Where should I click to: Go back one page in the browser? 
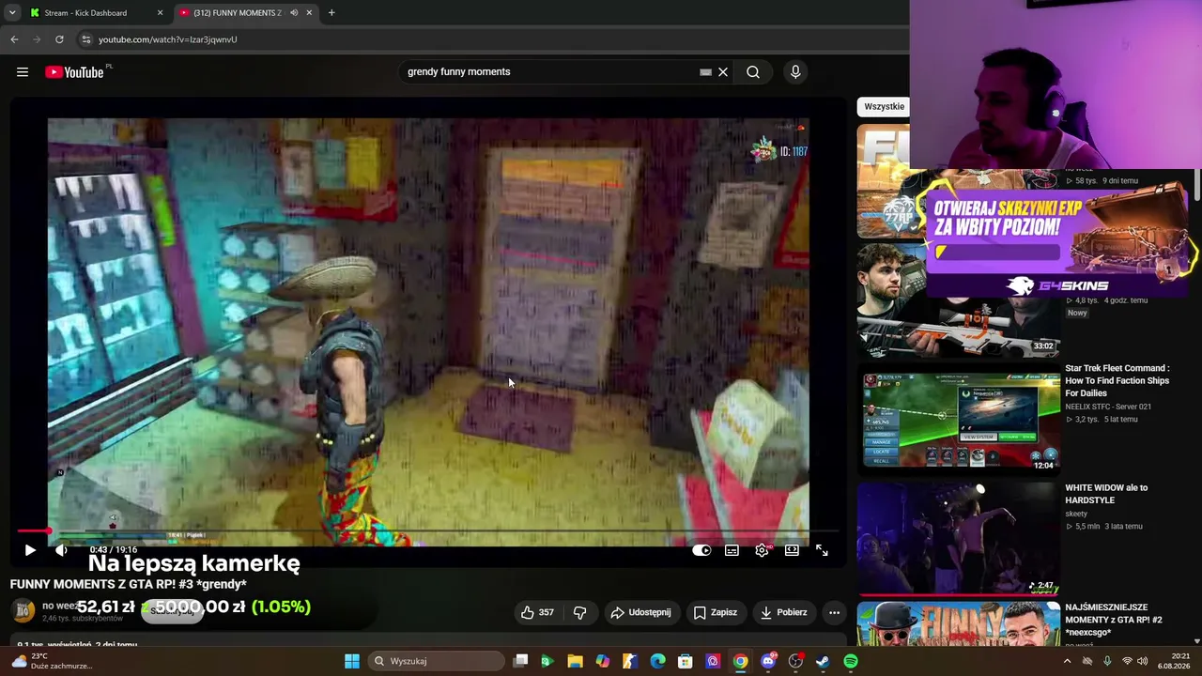tap(14, 39)
